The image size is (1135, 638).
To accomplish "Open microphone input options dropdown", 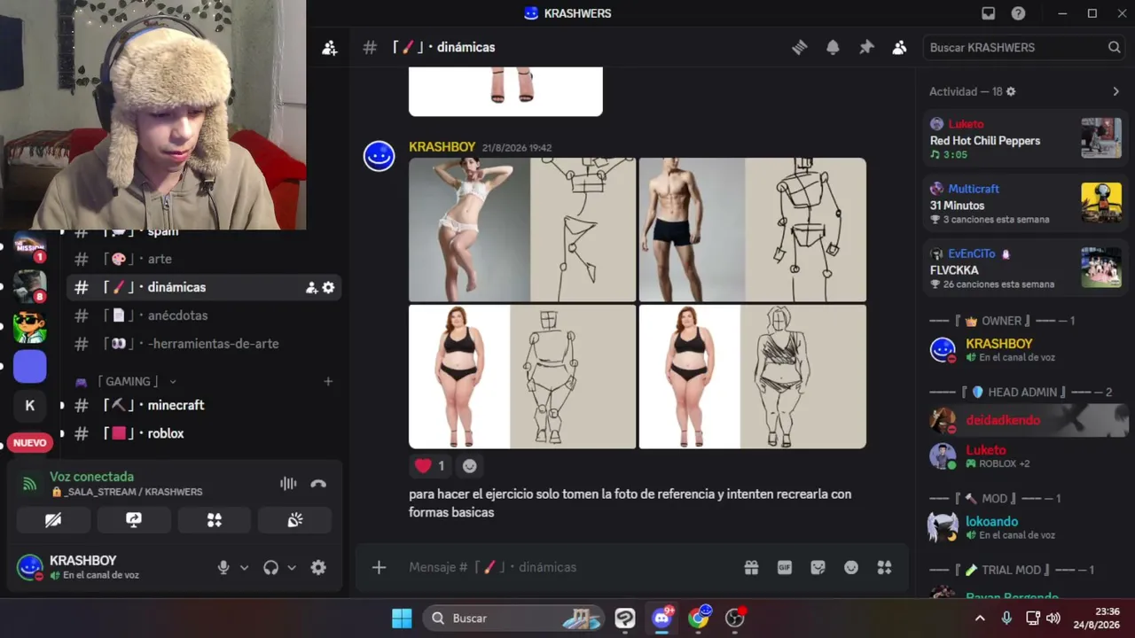I will [x=245, y=568].
